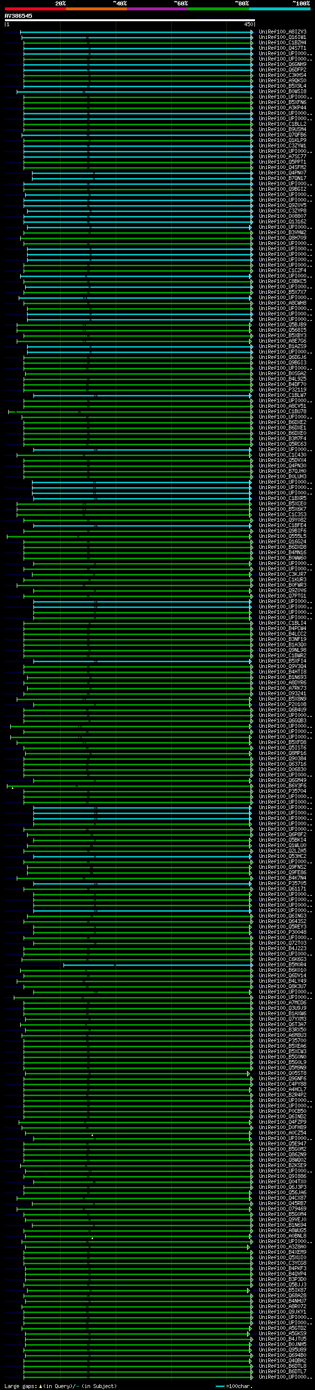Select hit label UniRef100_Q8K3U7
Screen dimensions: 315x1390
tap(283, 986)
